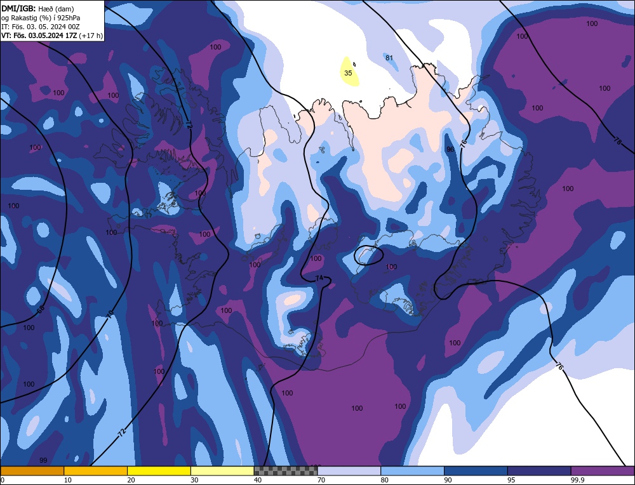
Task: Click the 'og Rakastig (%) í 925hPa' line
Action: pyautogui.click(x=41, y=18)
